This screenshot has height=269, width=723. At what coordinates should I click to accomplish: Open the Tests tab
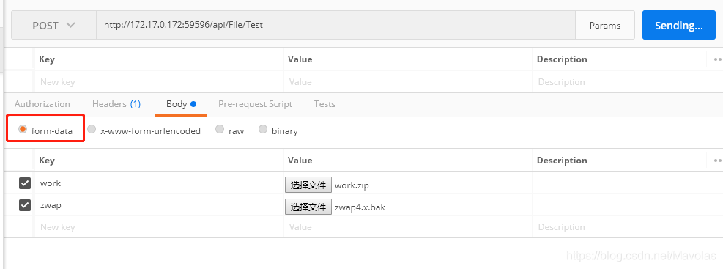coord(325,104)
